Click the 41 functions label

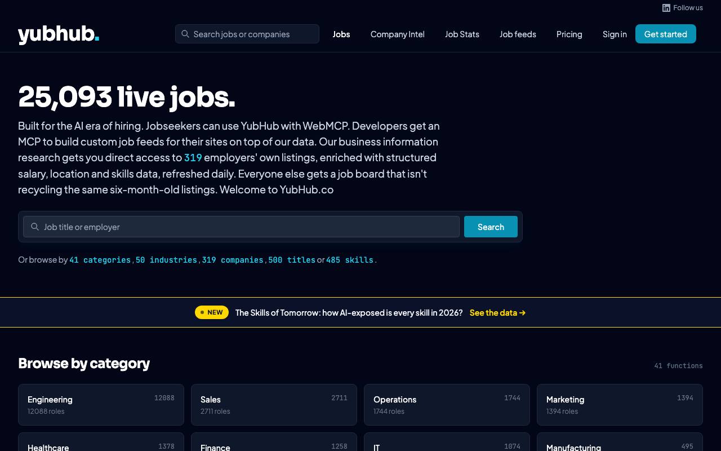tap(678, 366)
